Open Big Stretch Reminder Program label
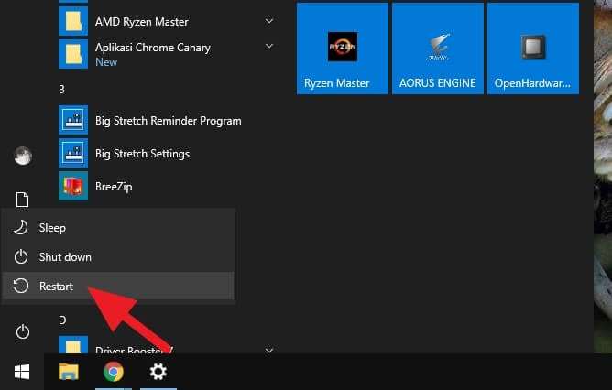This screenshot has width=612, height=390. tap(169, 121)
